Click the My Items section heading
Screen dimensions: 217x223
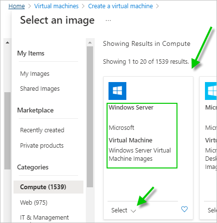[x=31, y=53]
